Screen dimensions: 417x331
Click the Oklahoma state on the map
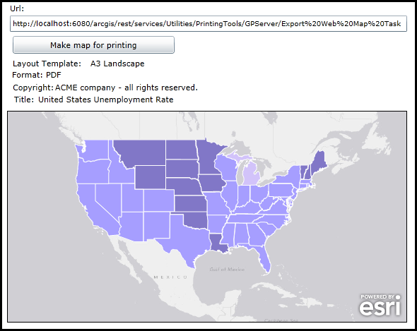196,220
